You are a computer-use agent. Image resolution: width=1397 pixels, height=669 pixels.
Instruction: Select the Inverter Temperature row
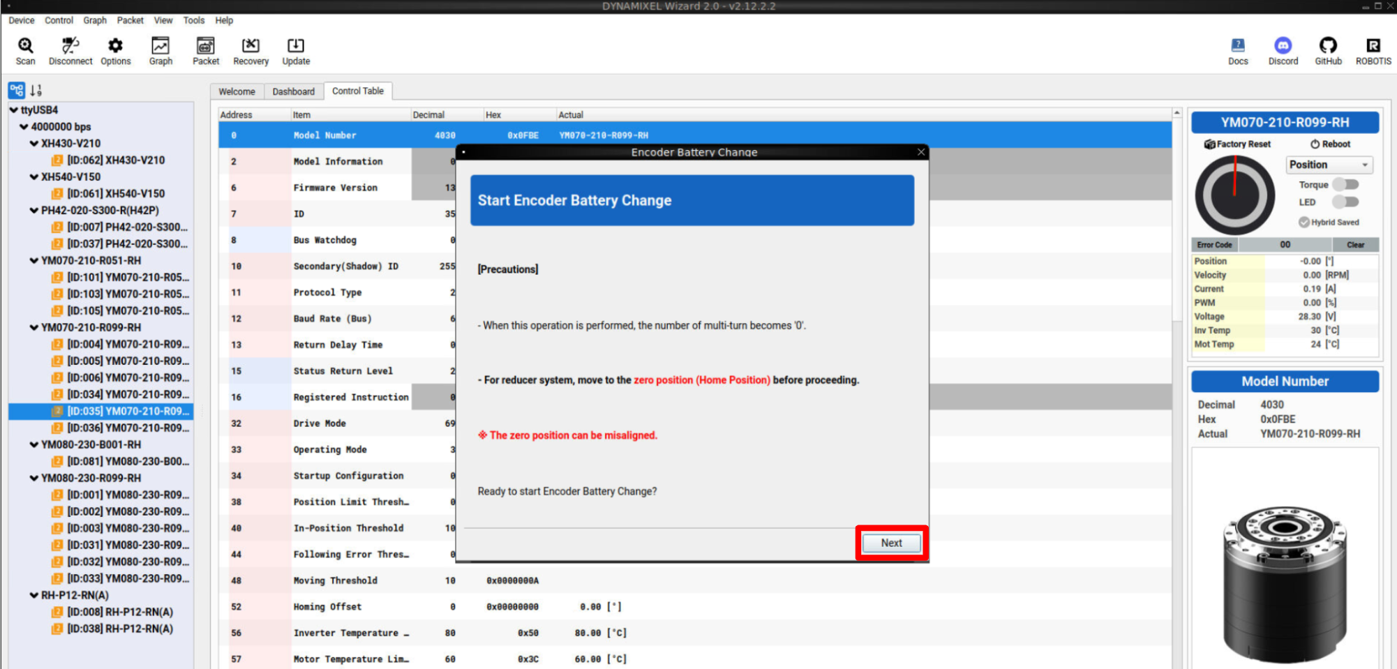(695, 633)
